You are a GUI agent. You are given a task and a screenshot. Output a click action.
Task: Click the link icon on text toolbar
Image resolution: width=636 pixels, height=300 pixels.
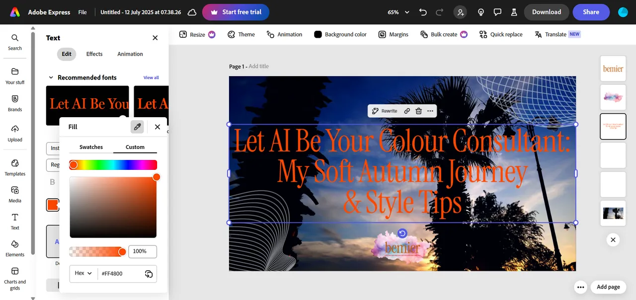click(407, 111)
